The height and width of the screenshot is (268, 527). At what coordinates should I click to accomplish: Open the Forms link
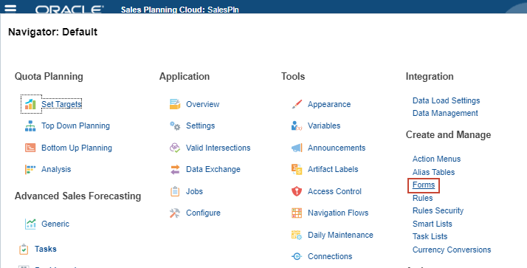(424, 185)
